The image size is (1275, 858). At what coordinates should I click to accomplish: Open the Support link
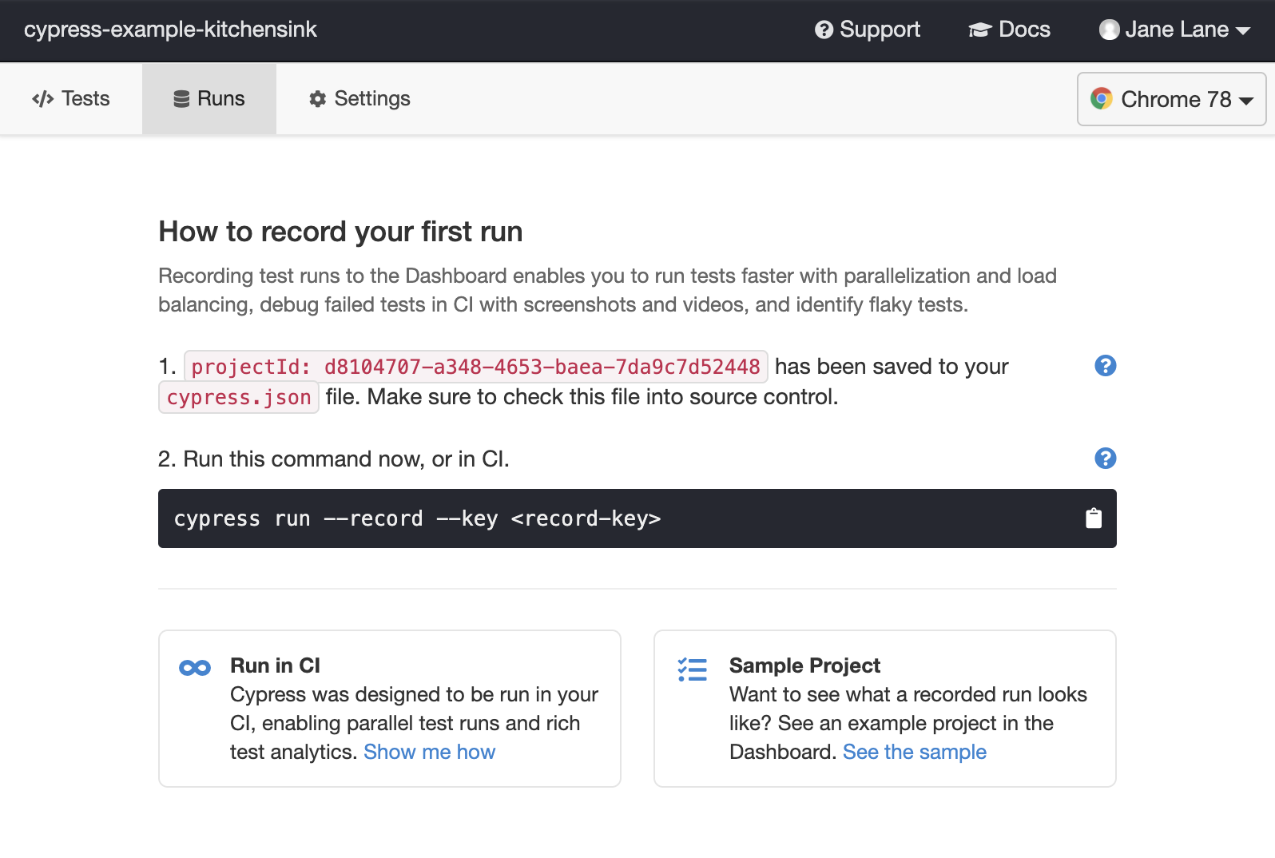(x=868, y=30)
